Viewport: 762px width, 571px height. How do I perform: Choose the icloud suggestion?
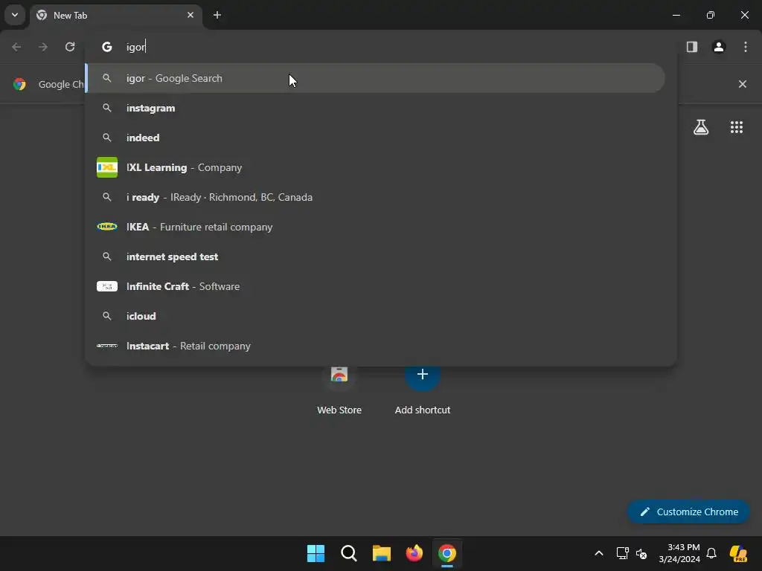pos(375,316)
